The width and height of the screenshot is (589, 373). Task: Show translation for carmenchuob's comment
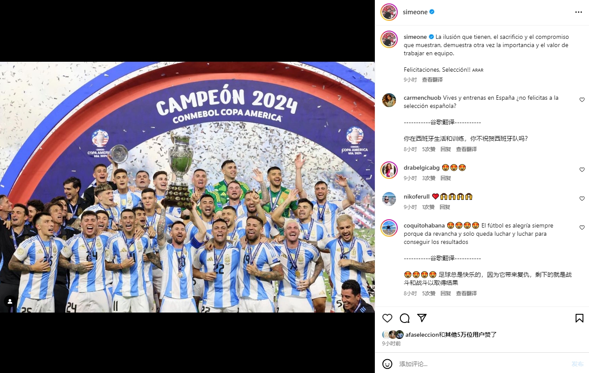click(x=466, y=149)
